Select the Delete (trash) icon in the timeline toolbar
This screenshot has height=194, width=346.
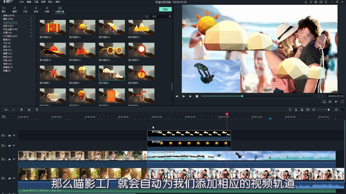[22, 110]
